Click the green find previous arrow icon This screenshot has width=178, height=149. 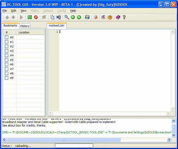coord(73,17)
